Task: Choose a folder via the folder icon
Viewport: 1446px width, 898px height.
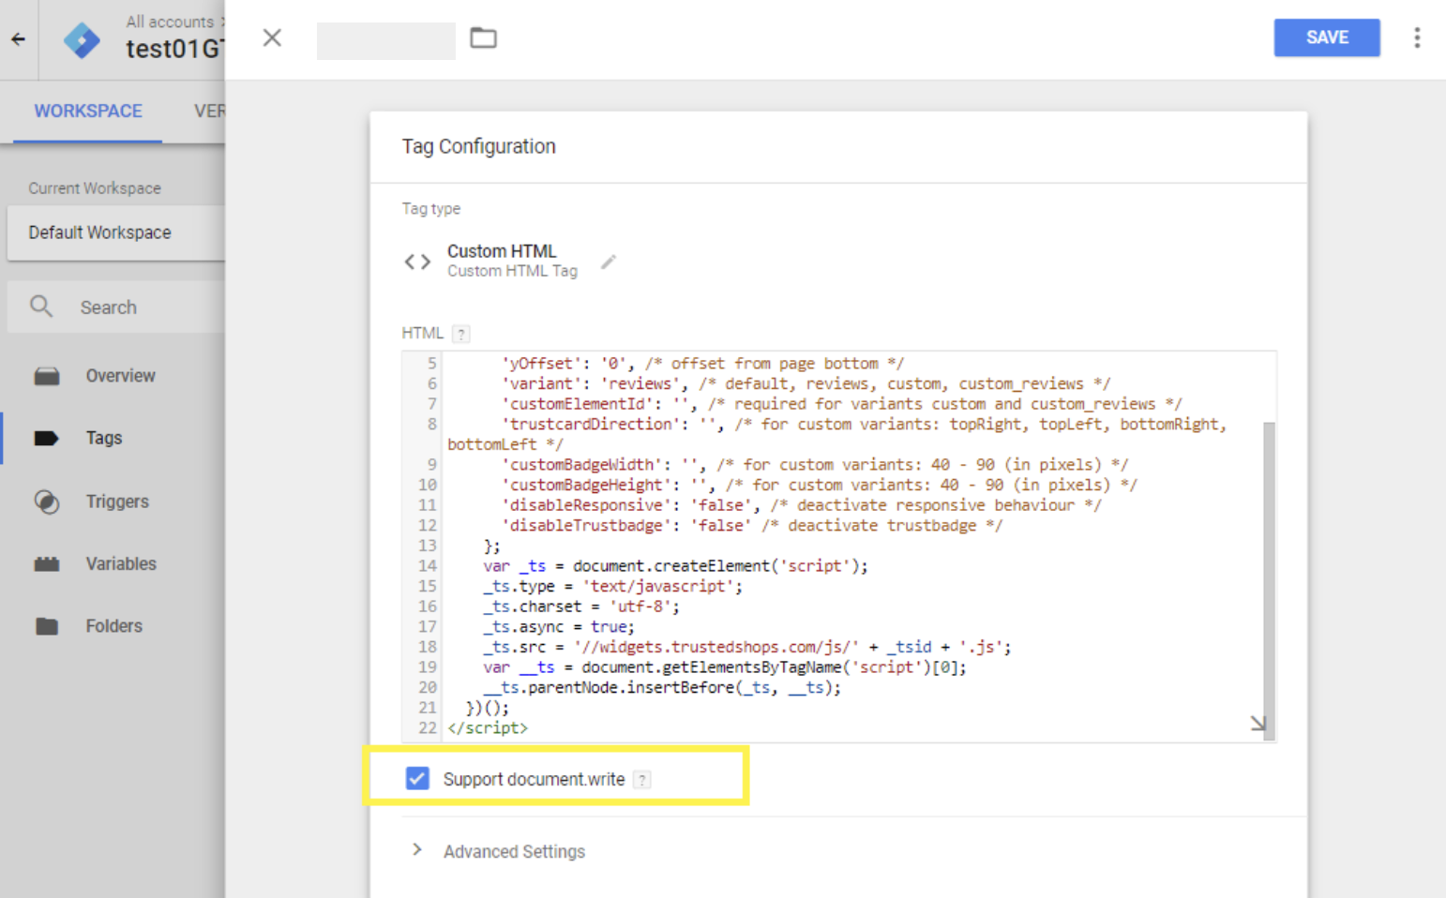Action: pyautogui.click(x=483, y=37)
